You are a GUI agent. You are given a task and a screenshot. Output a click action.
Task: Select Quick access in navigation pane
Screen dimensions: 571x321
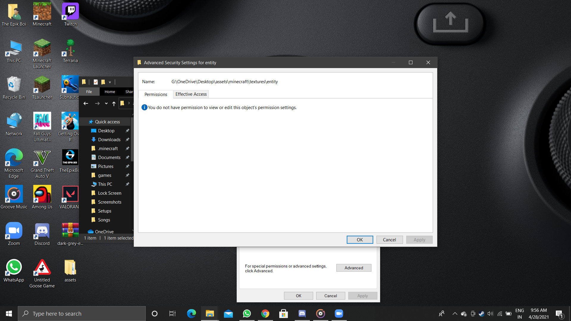(107, 122)
